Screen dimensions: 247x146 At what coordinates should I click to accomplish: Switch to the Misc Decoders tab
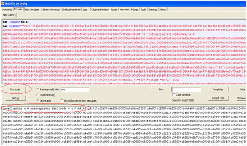pyautogui.click(x=32, y=10)
